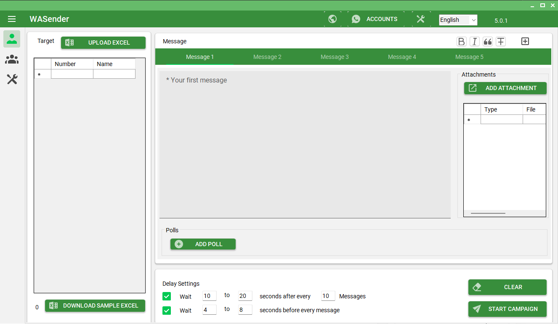Apply strikethrough formatting to message
558x324 pixels.
500,41
